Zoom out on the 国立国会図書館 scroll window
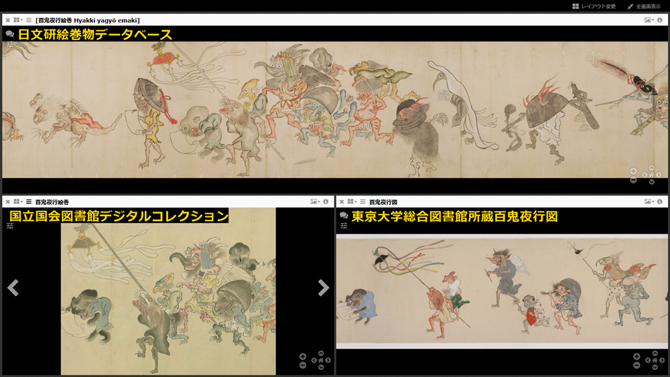 tap(303, 366)
